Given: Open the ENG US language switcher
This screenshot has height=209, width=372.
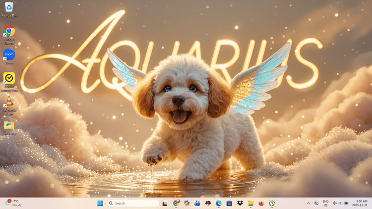Looking at the screenshot, I should pos(325,204).
